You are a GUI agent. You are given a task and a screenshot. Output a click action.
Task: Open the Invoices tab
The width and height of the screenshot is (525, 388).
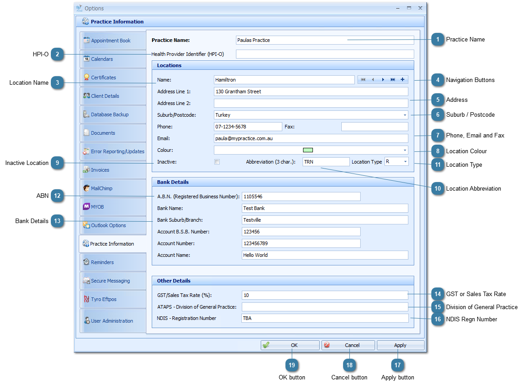coord(113,170)
